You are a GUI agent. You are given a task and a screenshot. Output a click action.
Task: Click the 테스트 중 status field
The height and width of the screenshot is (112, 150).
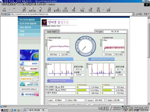click(115, 32)
